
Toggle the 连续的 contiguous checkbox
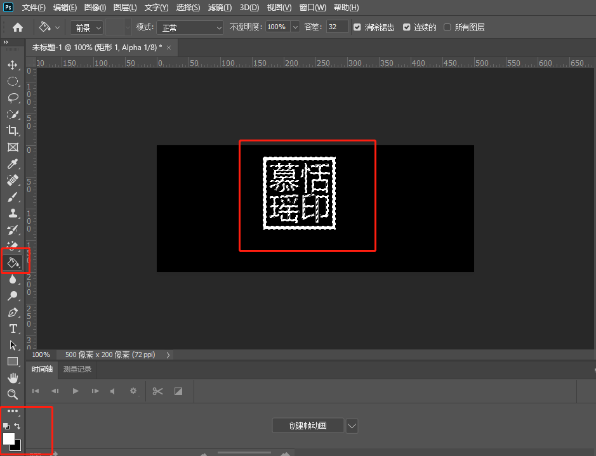407,27
